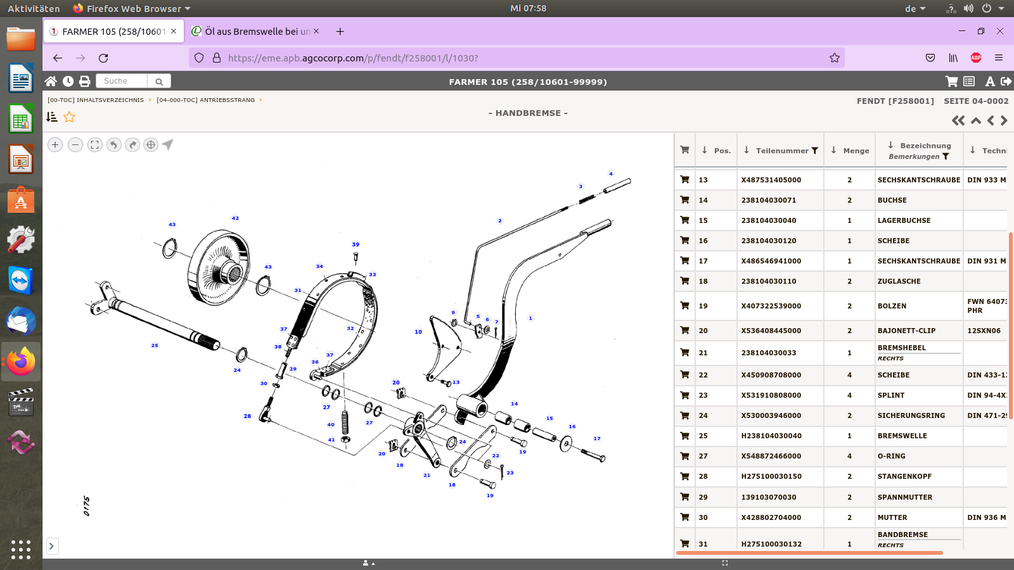Add BREMSWELLE position 25 to cart
Viewport: 1014px width, 570px height.
click(684, 436)
